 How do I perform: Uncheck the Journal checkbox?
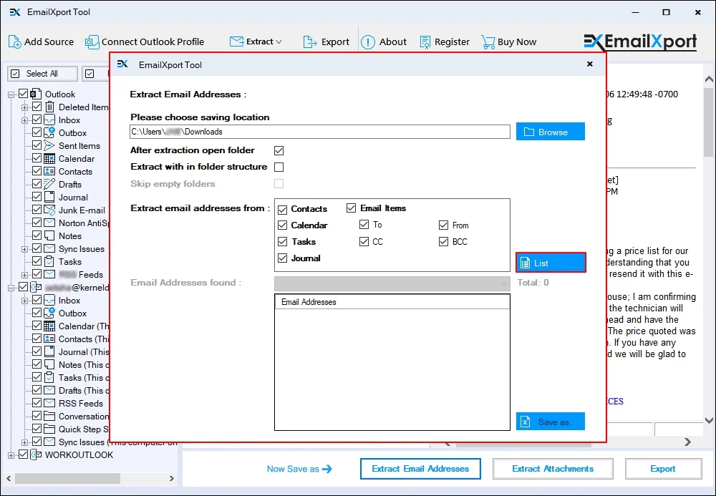pyautogui.click(x=282, y=258)
